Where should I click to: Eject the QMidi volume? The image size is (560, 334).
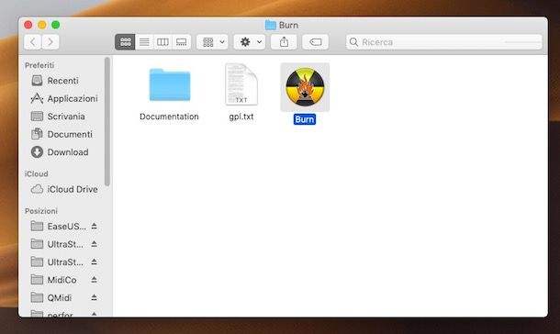(x=94, y=297)
